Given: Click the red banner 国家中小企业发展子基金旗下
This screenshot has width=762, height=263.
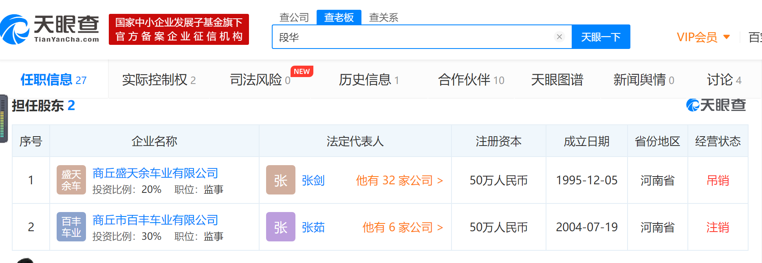Looking at the screenshot, I should pos(178,29).
